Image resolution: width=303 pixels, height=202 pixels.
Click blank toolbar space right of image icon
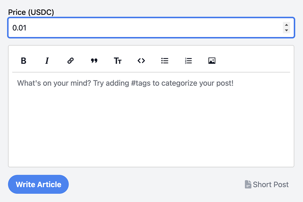pos(254,61)
